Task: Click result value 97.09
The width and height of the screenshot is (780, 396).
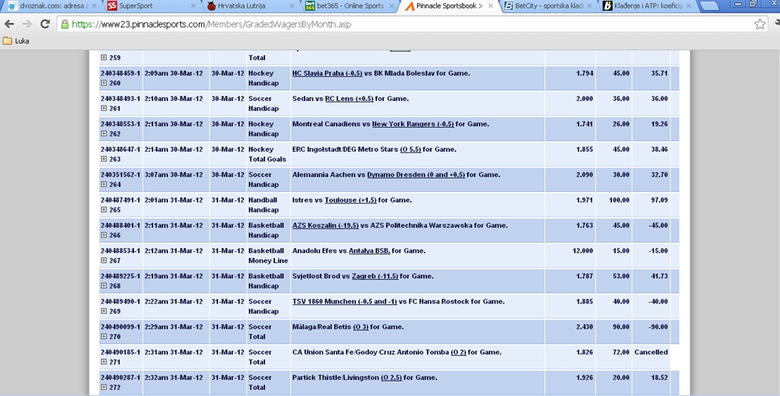Action: [x=659, y=200]
